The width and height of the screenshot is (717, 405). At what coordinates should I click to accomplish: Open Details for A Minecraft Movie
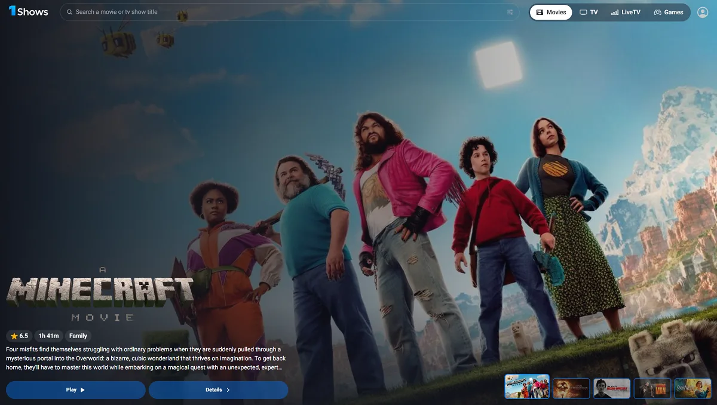(x=219, y=390)
